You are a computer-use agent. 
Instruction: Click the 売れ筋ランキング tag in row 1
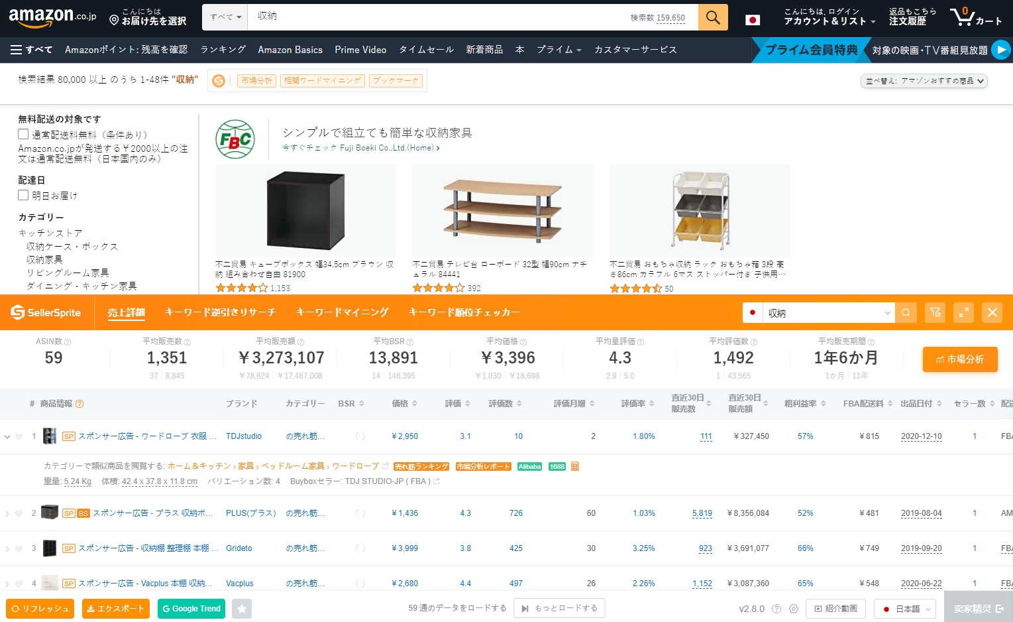[421, 467]
